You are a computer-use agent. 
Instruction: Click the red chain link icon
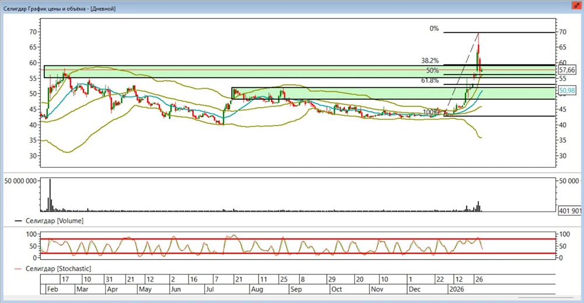(x=576, y=5)
